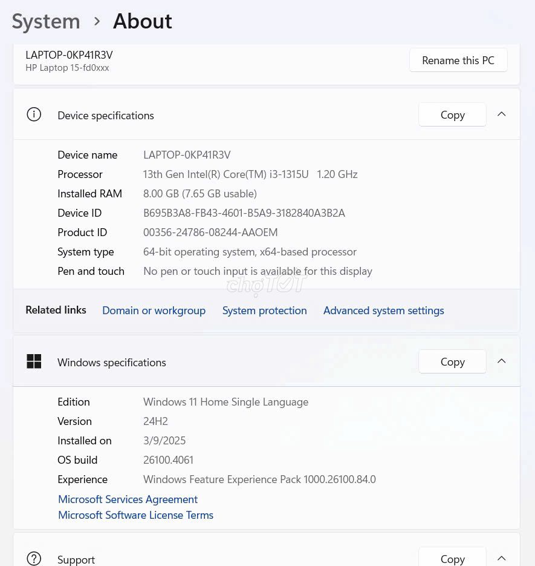Click the Processor label
Screen dimensions: 535x566
click(x=80, y=174)
